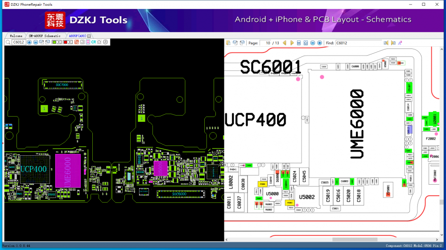This screenshot has width=446, height=250.
Task: Click the horizontal scrollbar left arrow
Action: click(x=227, y=240)
